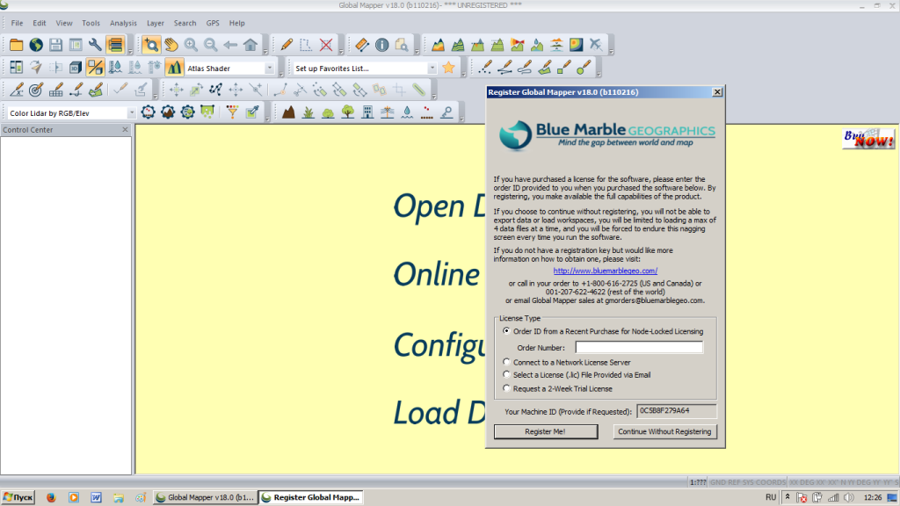Screen dimensions: 900x506
Task: Click the Lidar filter funnel icon
Action: [x=232, y=112]
